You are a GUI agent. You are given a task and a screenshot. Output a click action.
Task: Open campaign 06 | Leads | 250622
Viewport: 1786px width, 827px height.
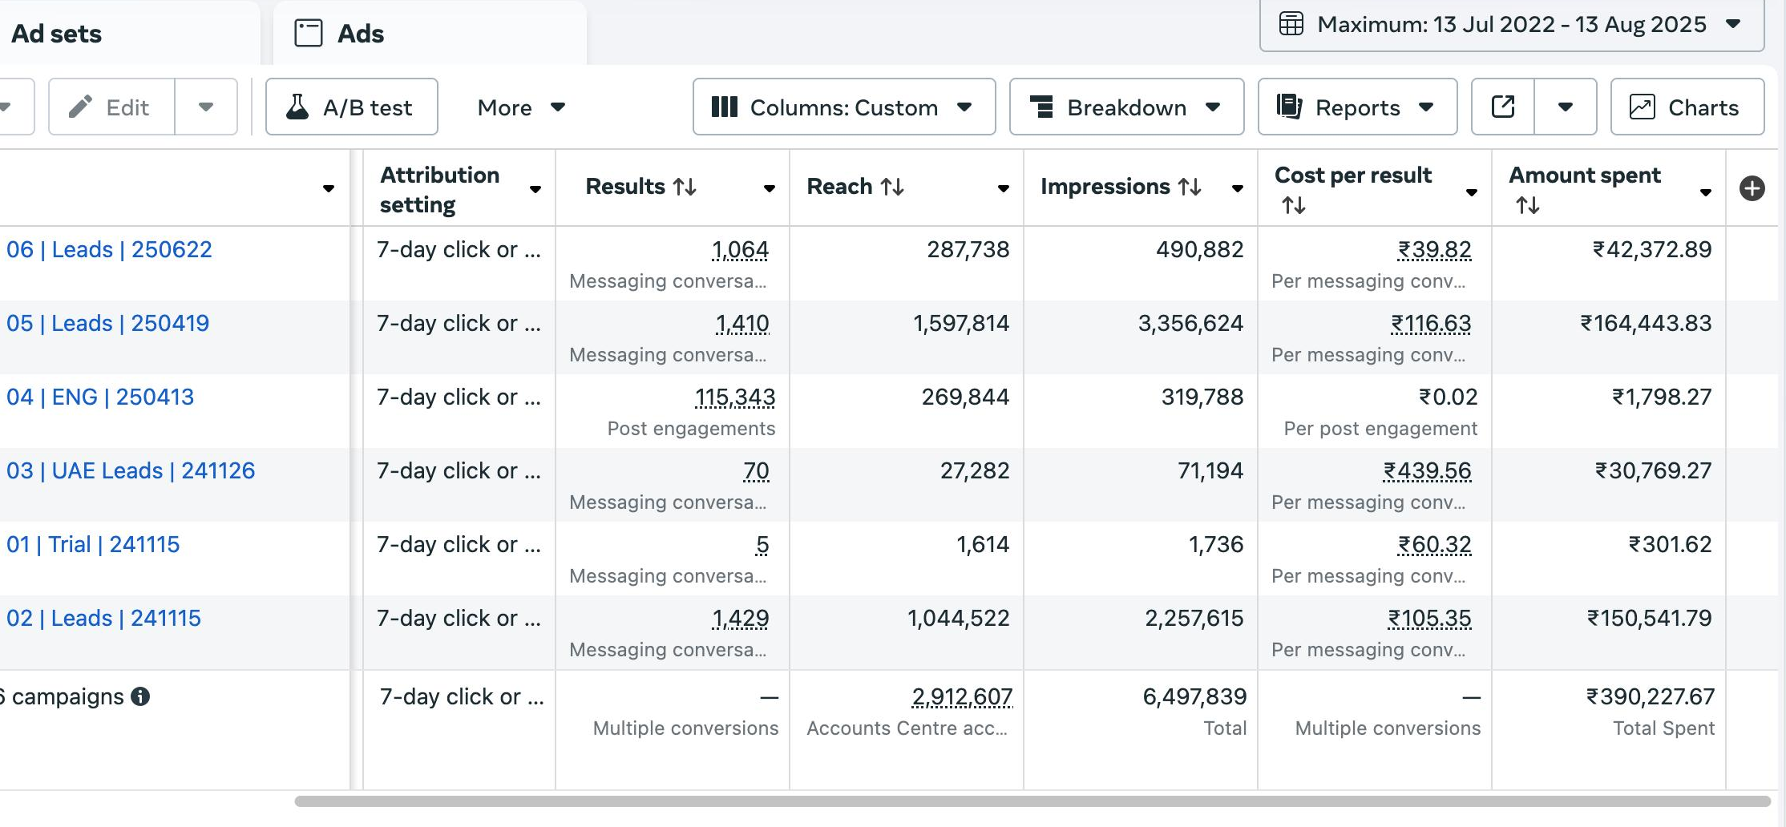point(109,249)
